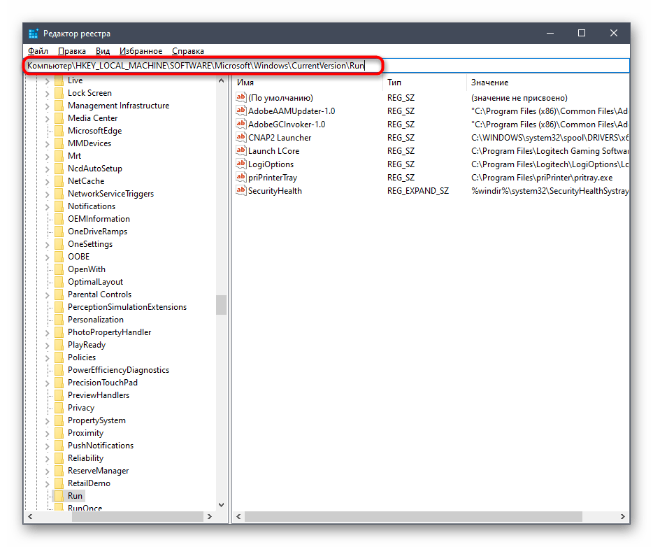Viewport: 653px width, 547px height.
Task: Click the Personalization folder icon
Action: click(x=59, y=320)
